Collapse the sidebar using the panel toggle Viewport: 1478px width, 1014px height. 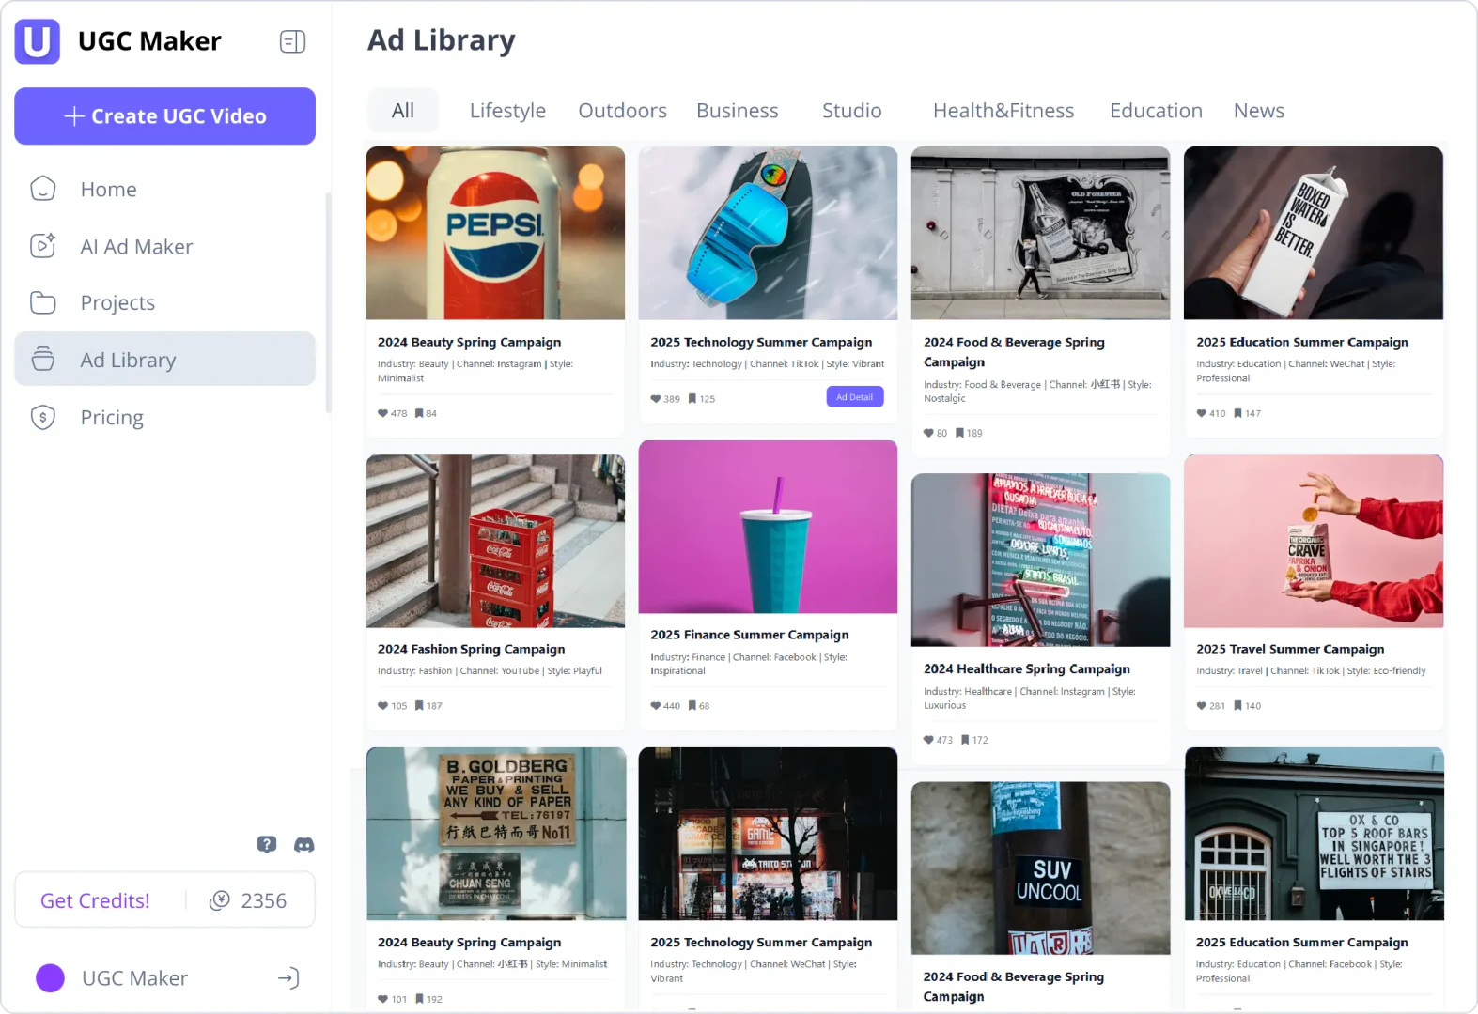[x=292, y=41]
